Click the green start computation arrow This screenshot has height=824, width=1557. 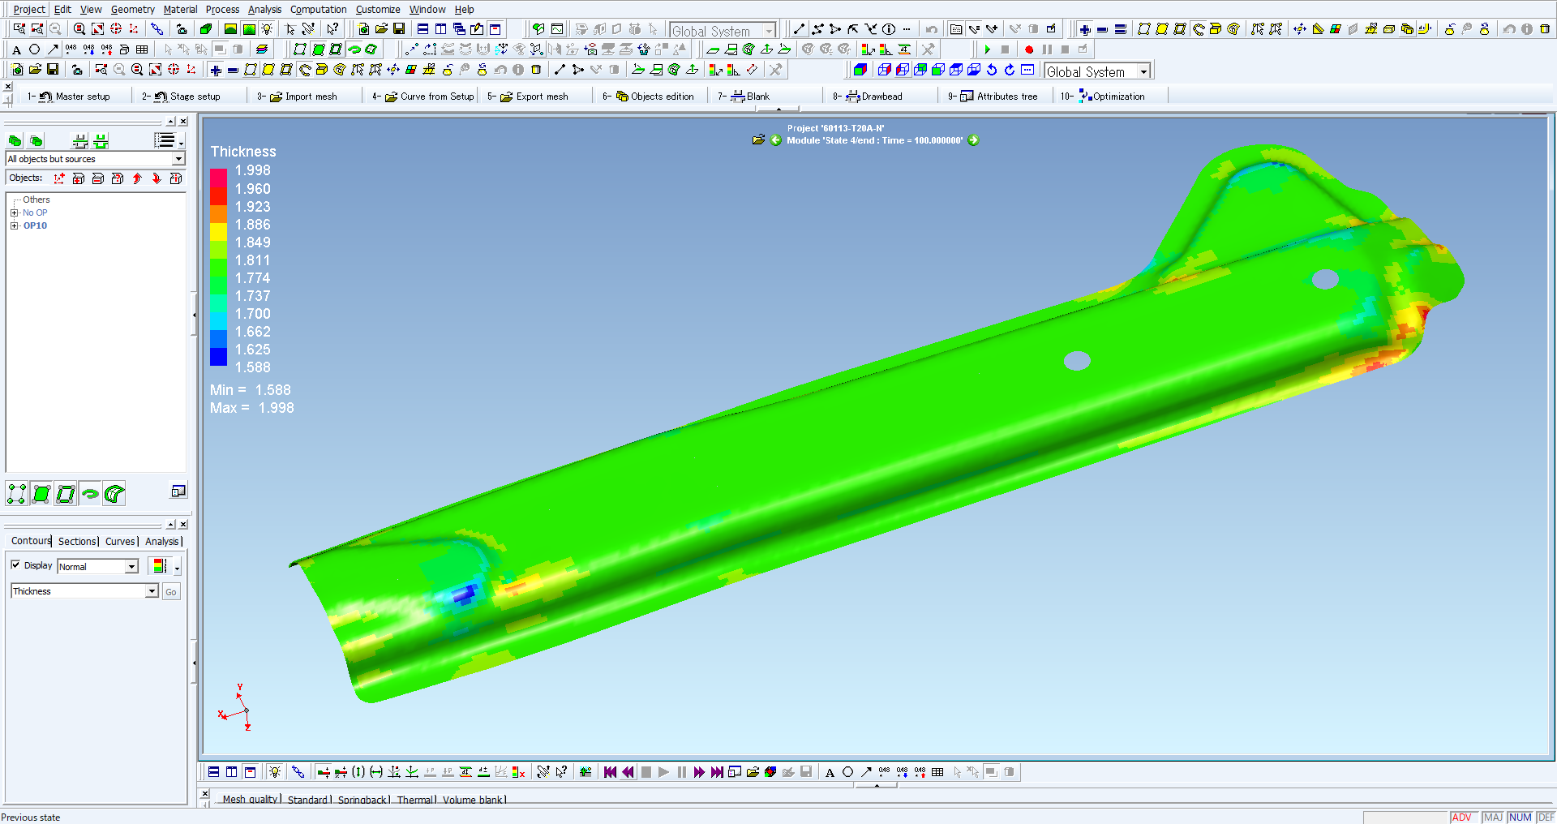987,49
